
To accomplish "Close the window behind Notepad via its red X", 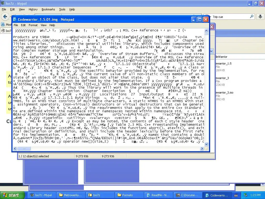I will pyautogui.click(x=212, y=27).
